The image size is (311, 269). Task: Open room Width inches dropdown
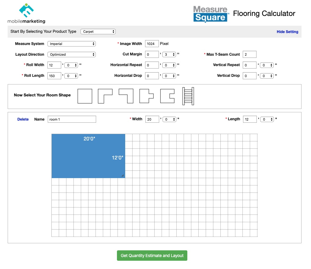pyautogui.click(x=169, y=119)
